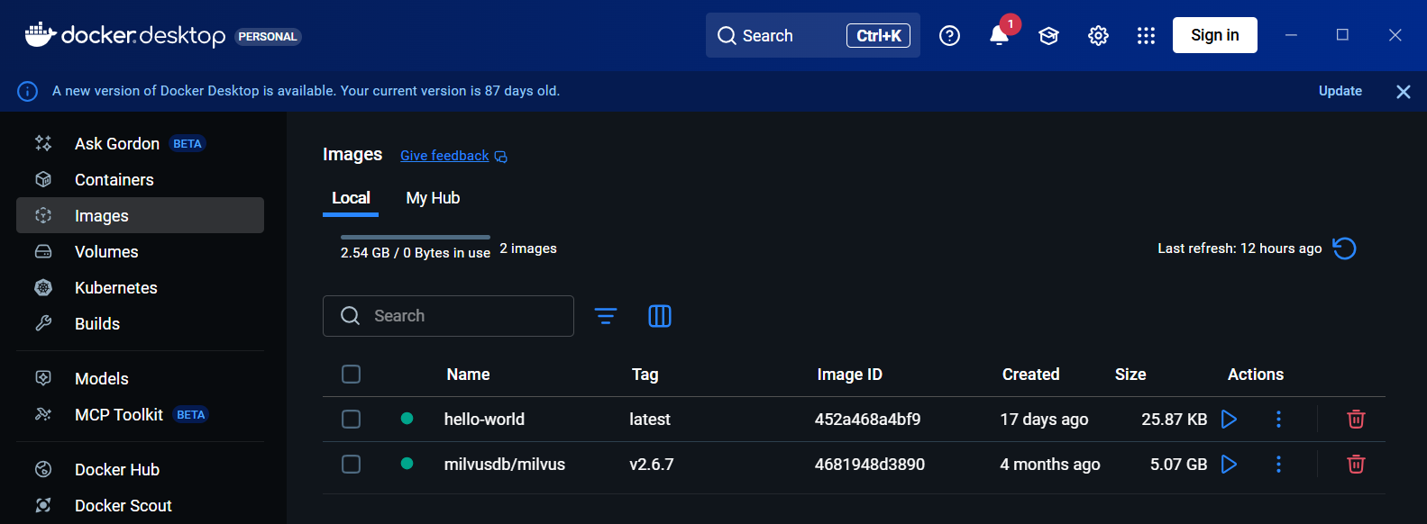Sort by the Name column header
The image size is (1427, 524).
[x=468, y=375]
